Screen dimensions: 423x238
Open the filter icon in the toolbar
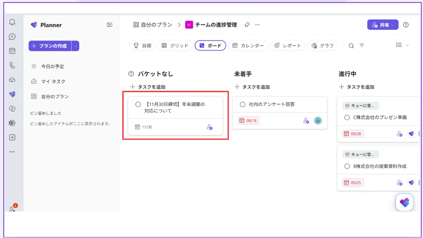(362, 46)
